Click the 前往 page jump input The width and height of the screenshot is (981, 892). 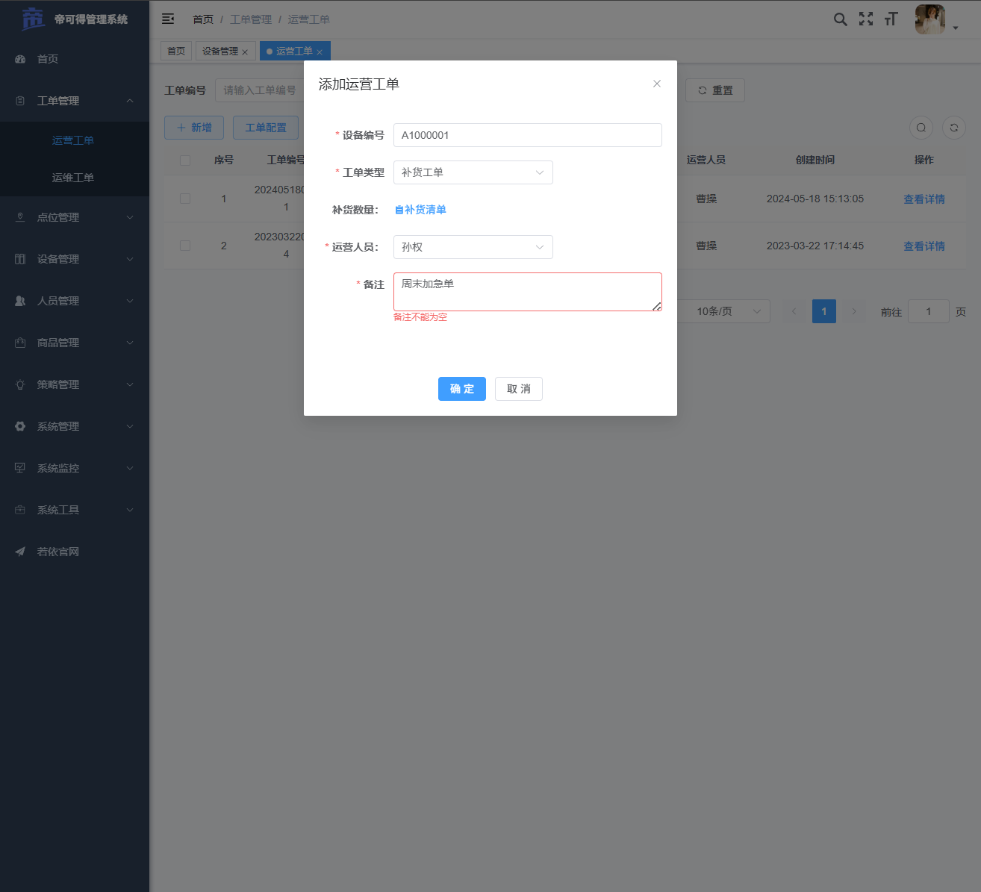929,311
